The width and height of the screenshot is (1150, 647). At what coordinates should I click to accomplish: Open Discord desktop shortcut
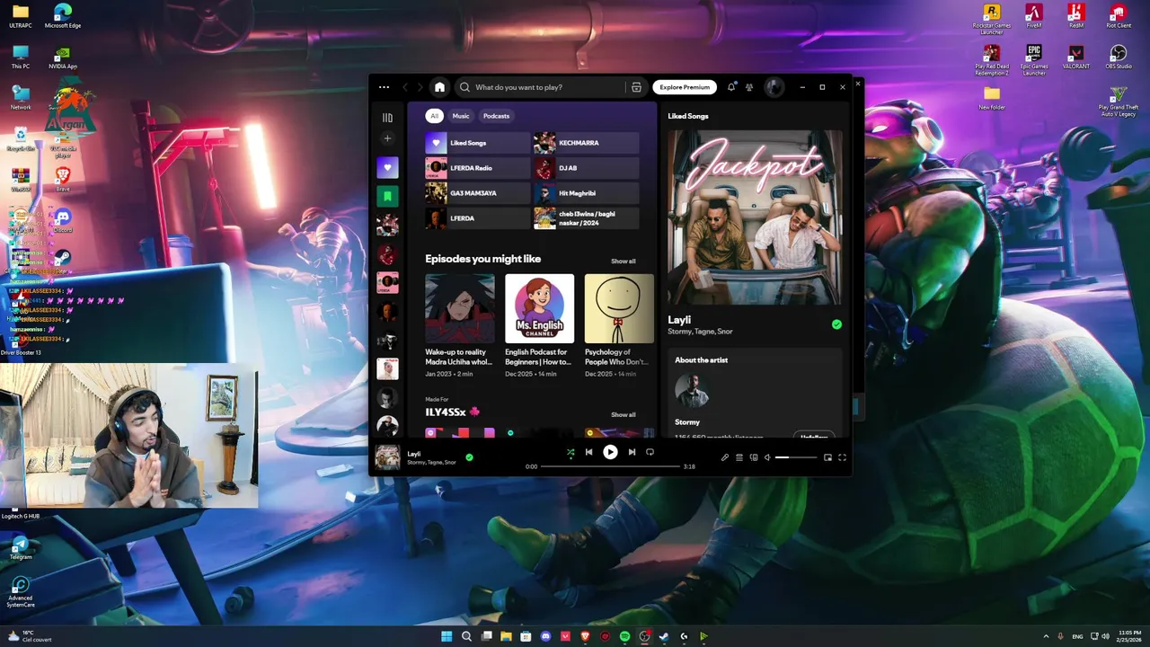click(62, 220)
